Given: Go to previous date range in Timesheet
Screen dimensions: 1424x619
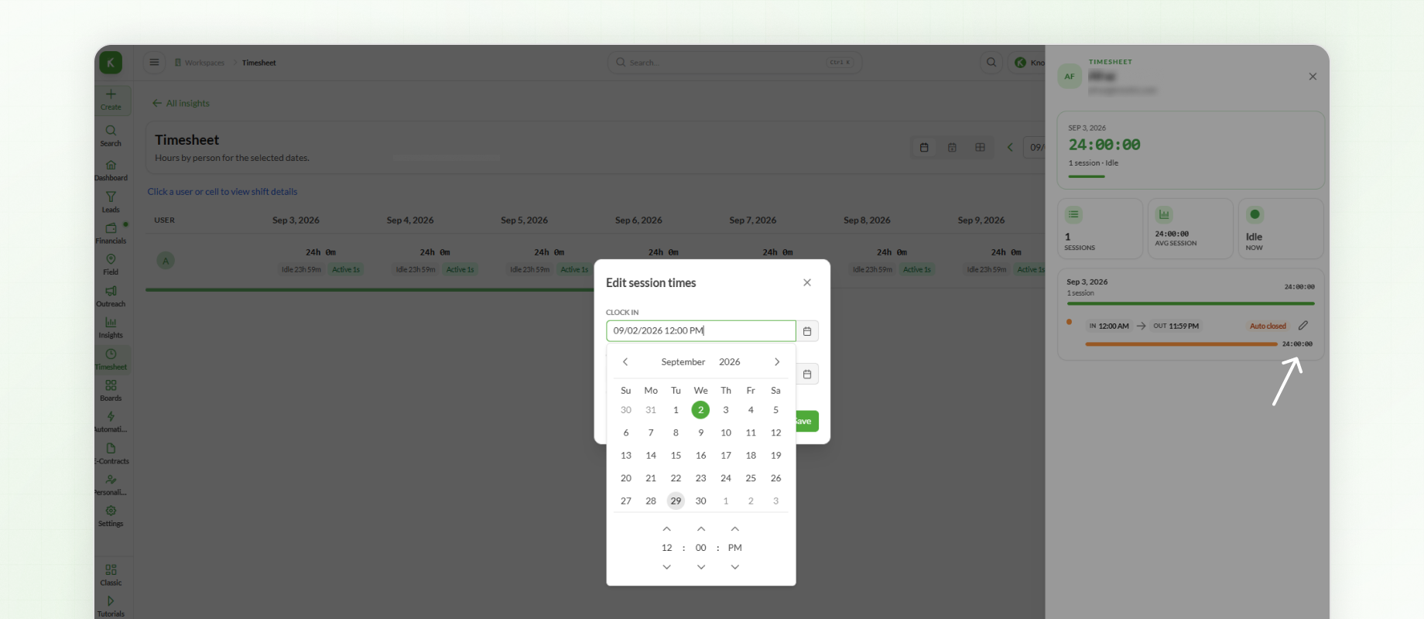Looking at the screenshot, I should tap(1010, 147).
